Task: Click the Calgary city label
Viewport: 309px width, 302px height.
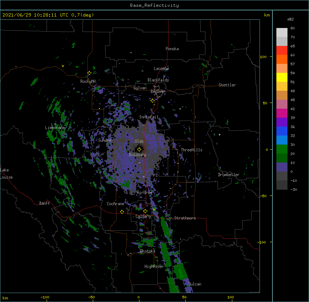Action: click(143, 216)
